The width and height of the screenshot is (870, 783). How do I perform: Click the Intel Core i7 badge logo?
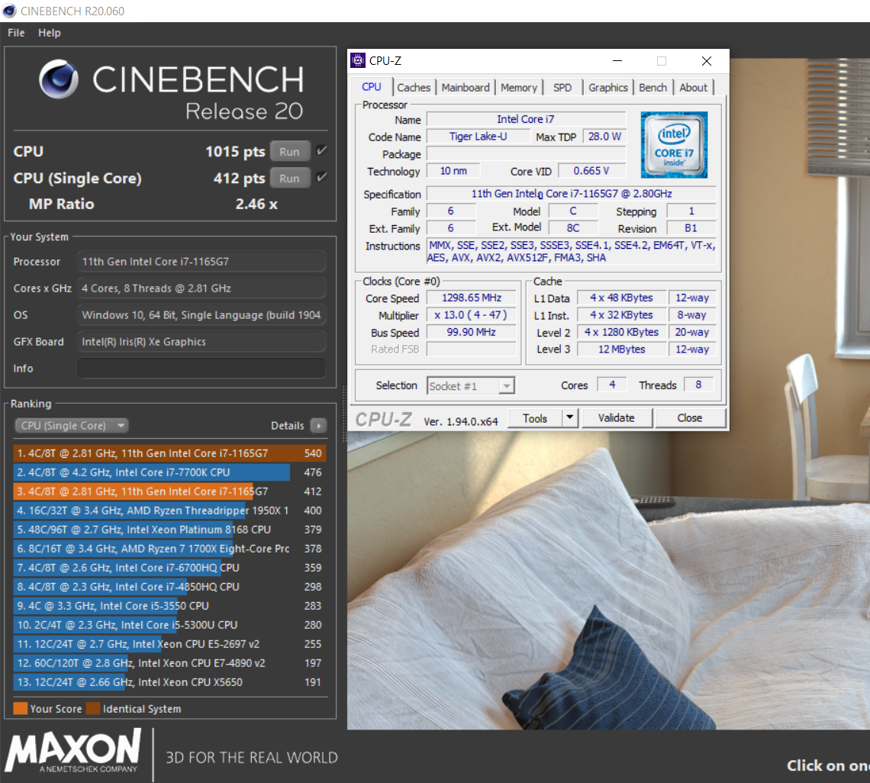pos(674,144)
